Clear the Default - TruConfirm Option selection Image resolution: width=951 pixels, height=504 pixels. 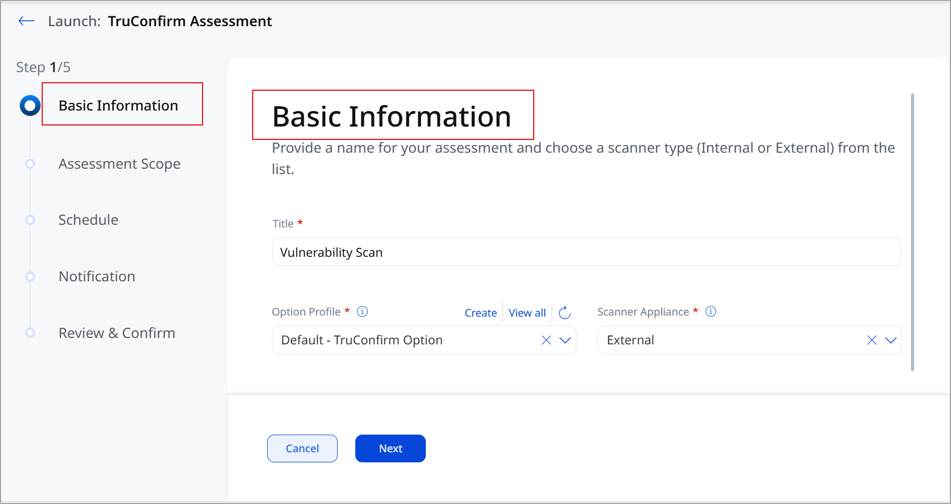(x=546, y=340)
